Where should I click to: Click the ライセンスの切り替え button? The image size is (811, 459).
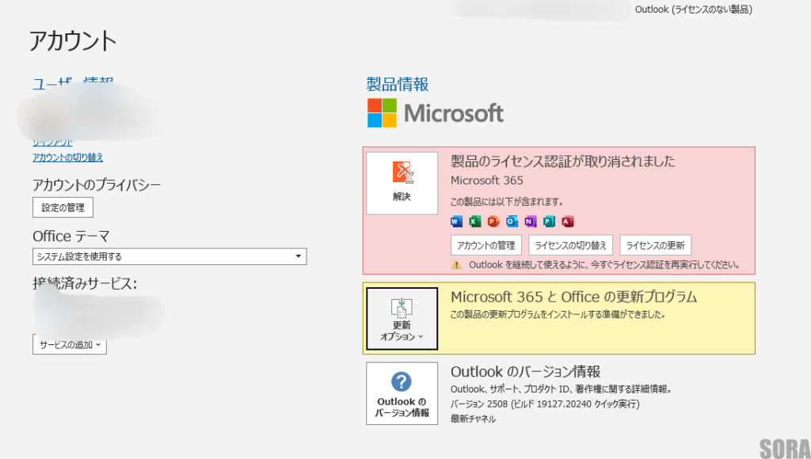[x=570, y=245]
